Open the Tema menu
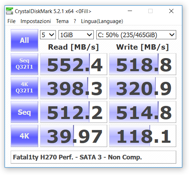Screen dimensions: 189x175 [62, 21]
